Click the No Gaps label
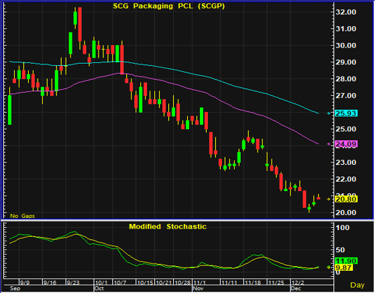375x293 pixels. click(x=23, y=216)
